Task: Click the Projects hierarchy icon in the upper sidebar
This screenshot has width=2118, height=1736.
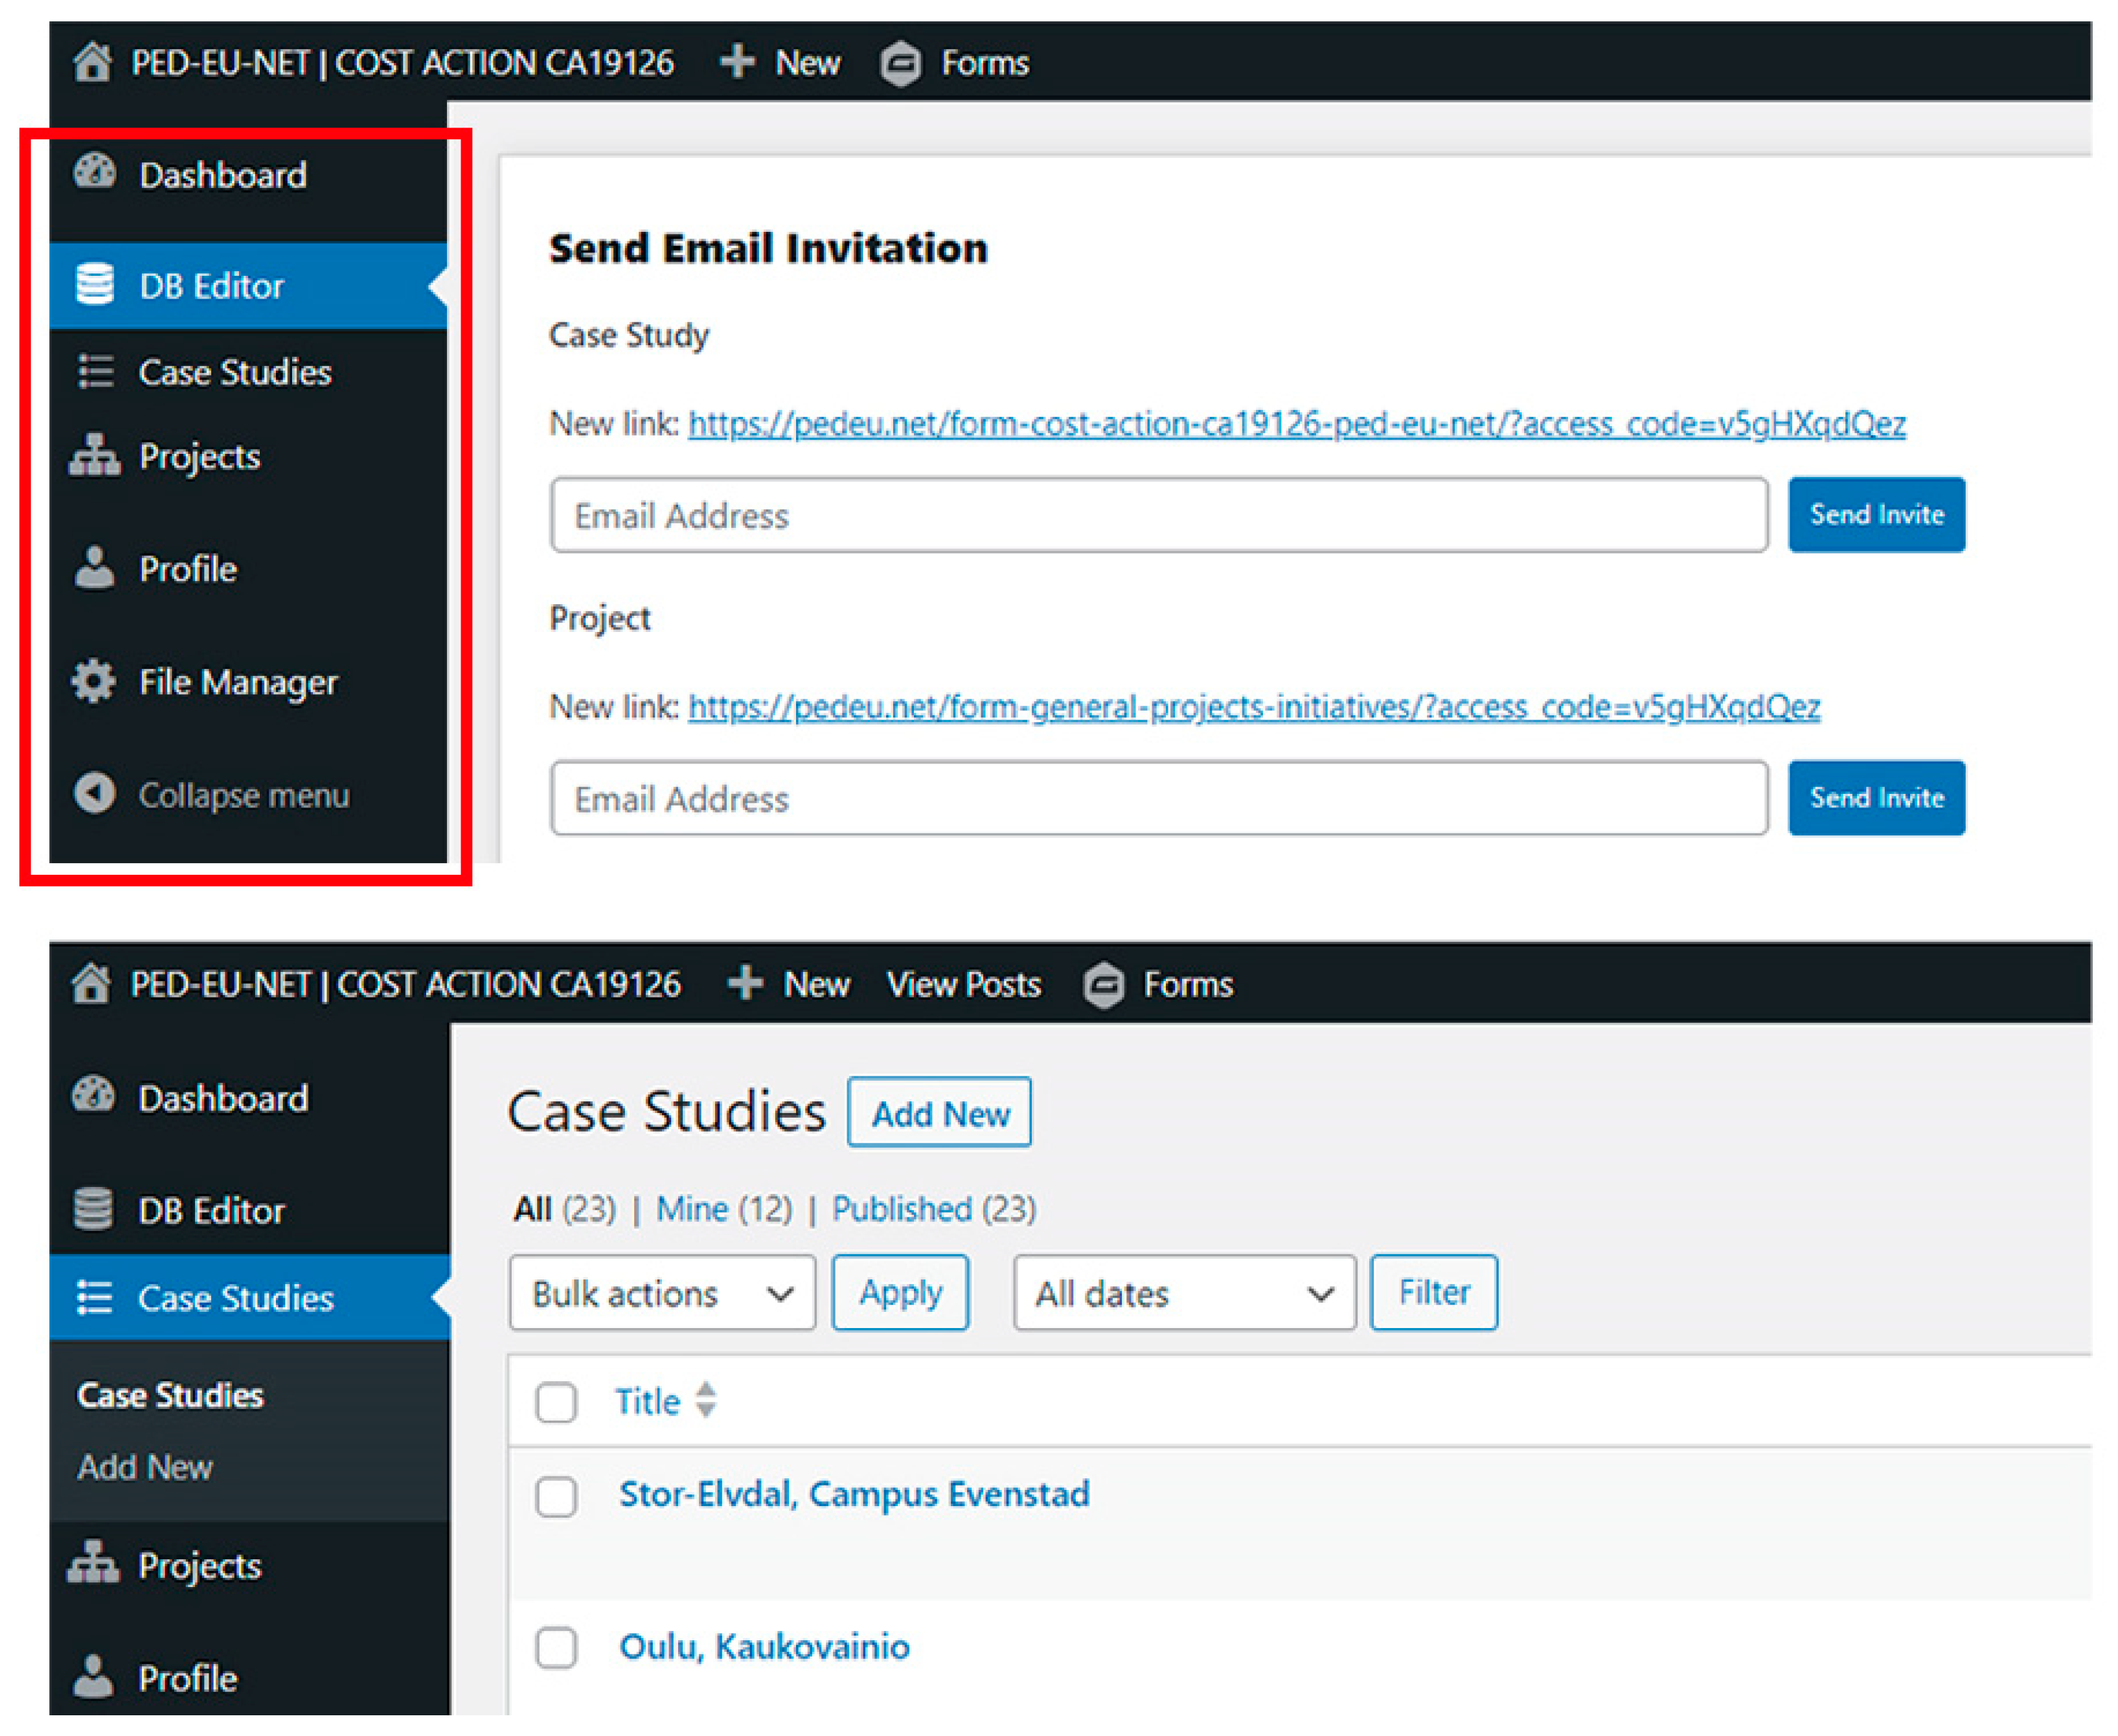Action: click(95, 455)
